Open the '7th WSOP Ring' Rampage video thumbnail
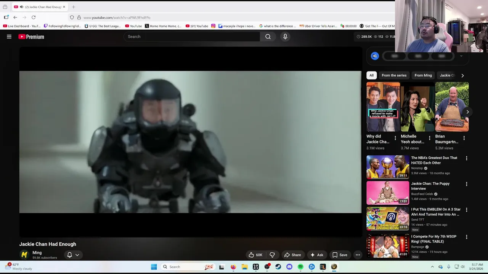This screenshot has width=488, height=274. [388, 246]
